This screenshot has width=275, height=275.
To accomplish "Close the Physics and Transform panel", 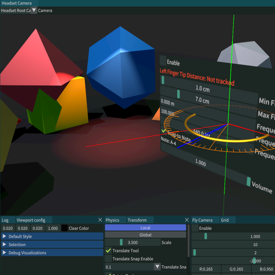I will (187, 220).
